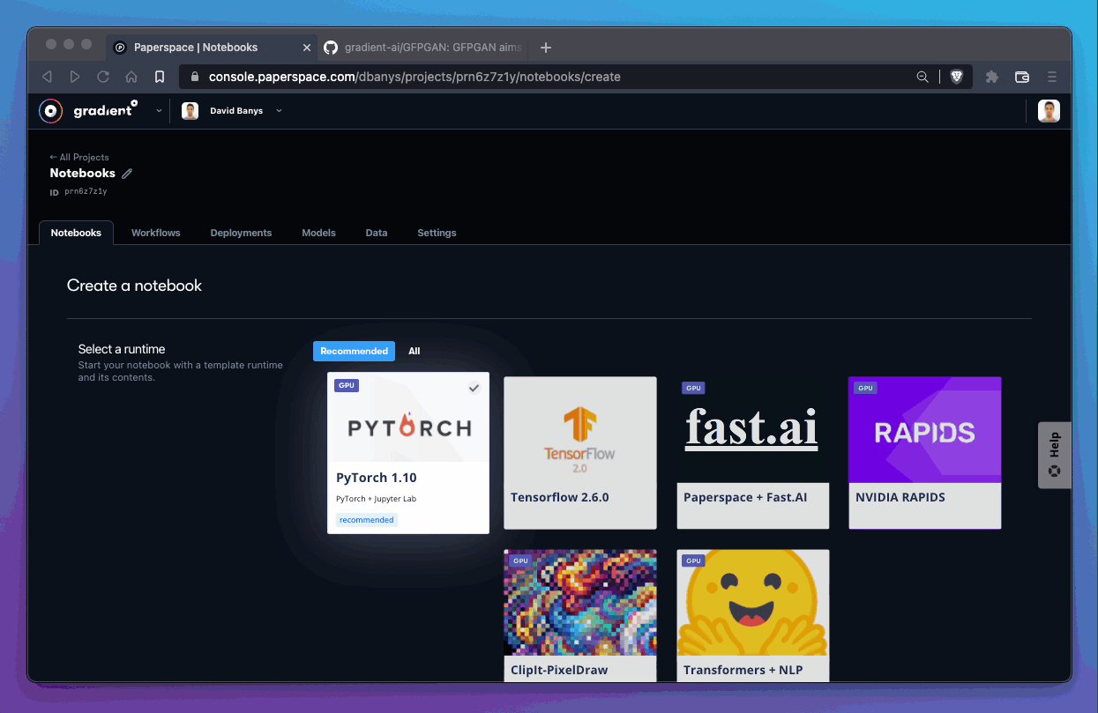Select the Transformers + NLP runtime card

[x=752, y=615]
